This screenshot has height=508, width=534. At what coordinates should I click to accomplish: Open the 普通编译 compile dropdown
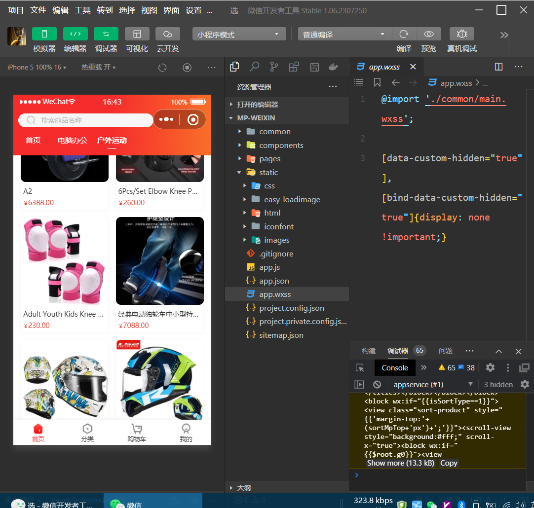(344, 35)
